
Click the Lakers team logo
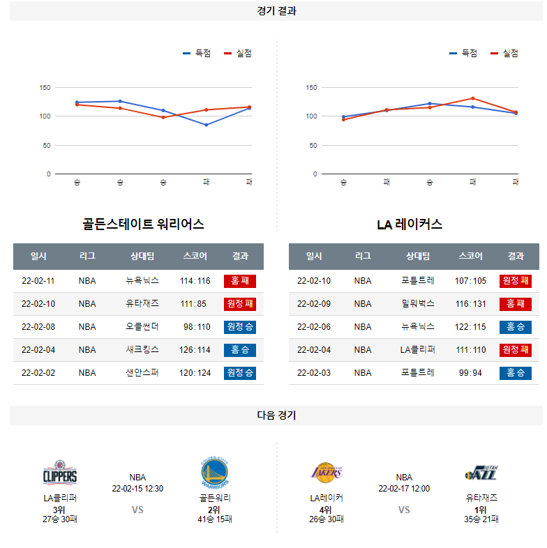point(327,473)
